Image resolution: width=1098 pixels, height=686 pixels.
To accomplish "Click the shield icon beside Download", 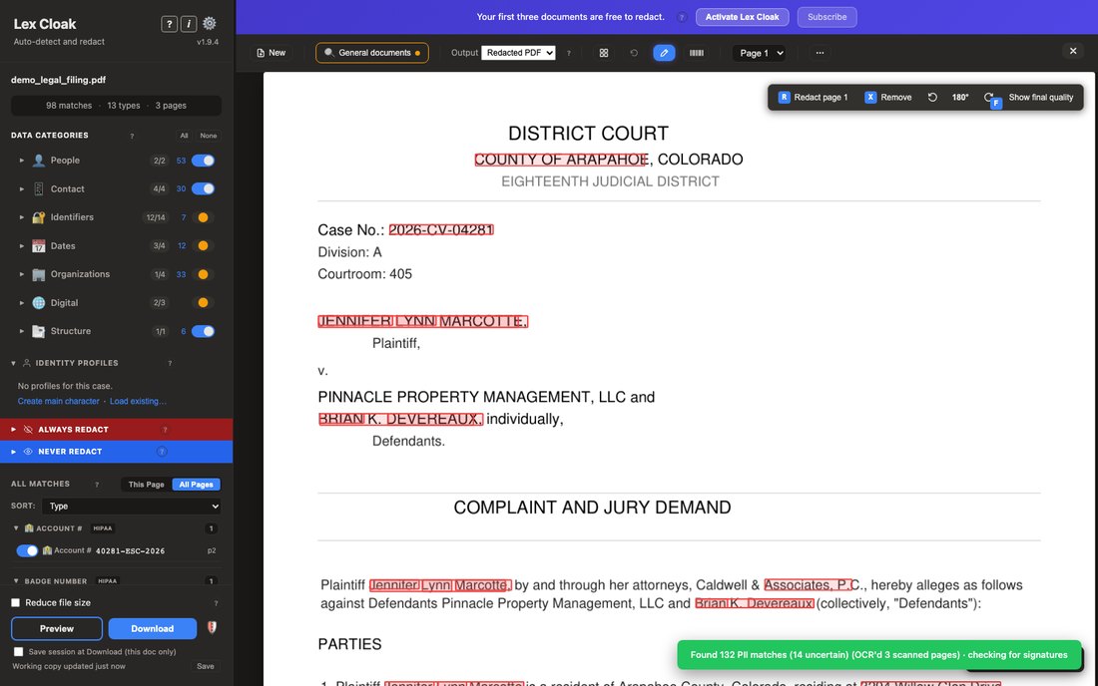I will point(212,628).
